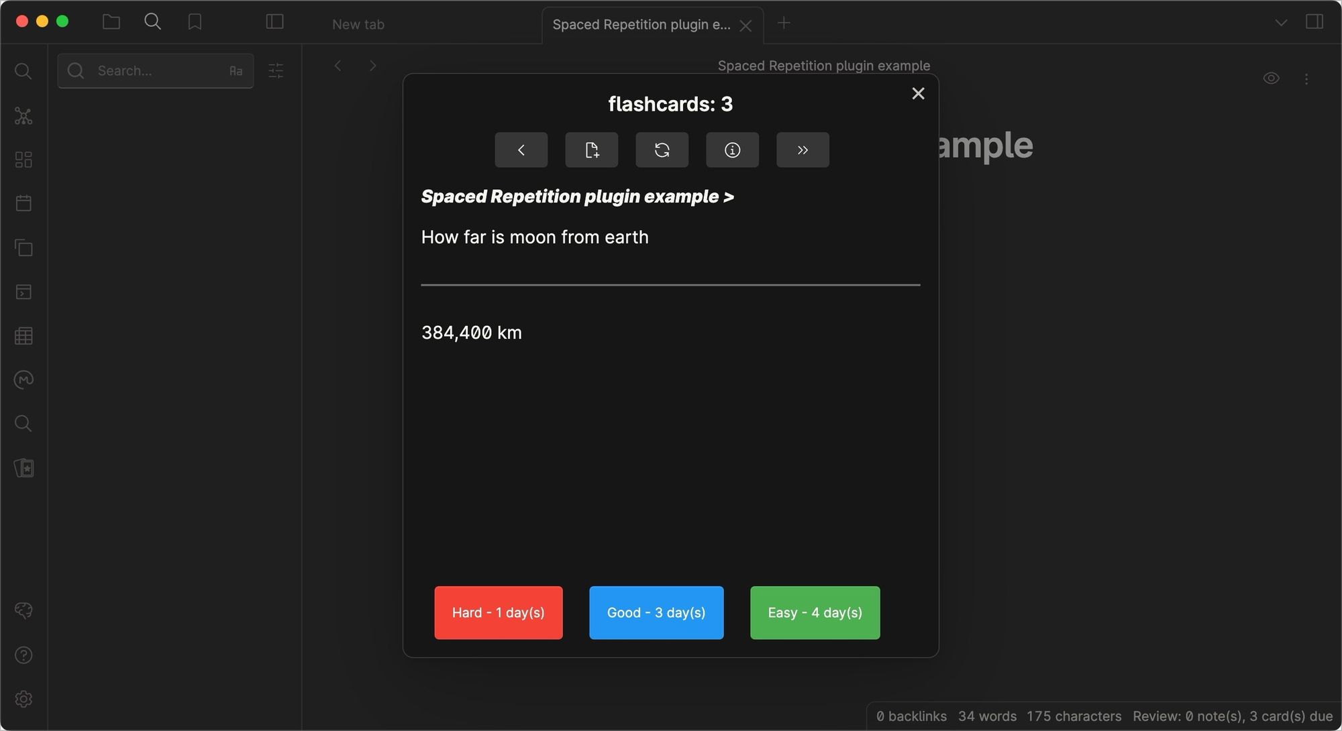Toggle the left sidebar panel
Viewport: 1342px width, 731px height.
[274, 22]
